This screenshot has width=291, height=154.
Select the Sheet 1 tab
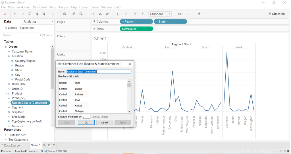click(36, 145)
